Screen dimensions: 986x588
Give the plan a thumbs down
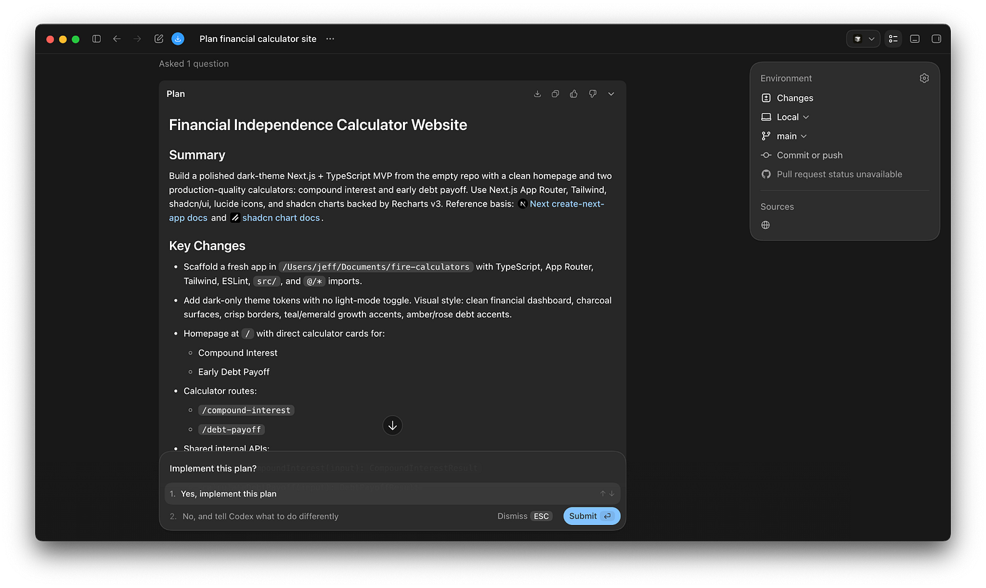593,94
